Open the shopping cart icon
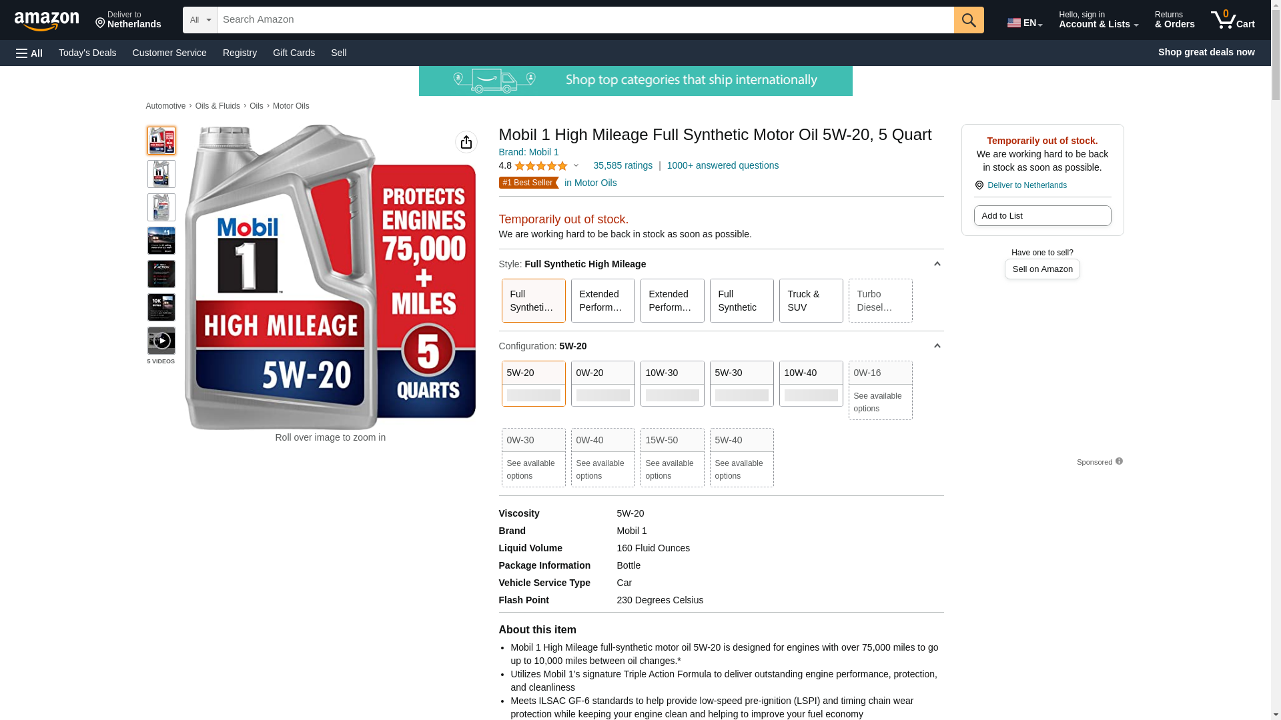The image size is (1281, 720). 1232,20
